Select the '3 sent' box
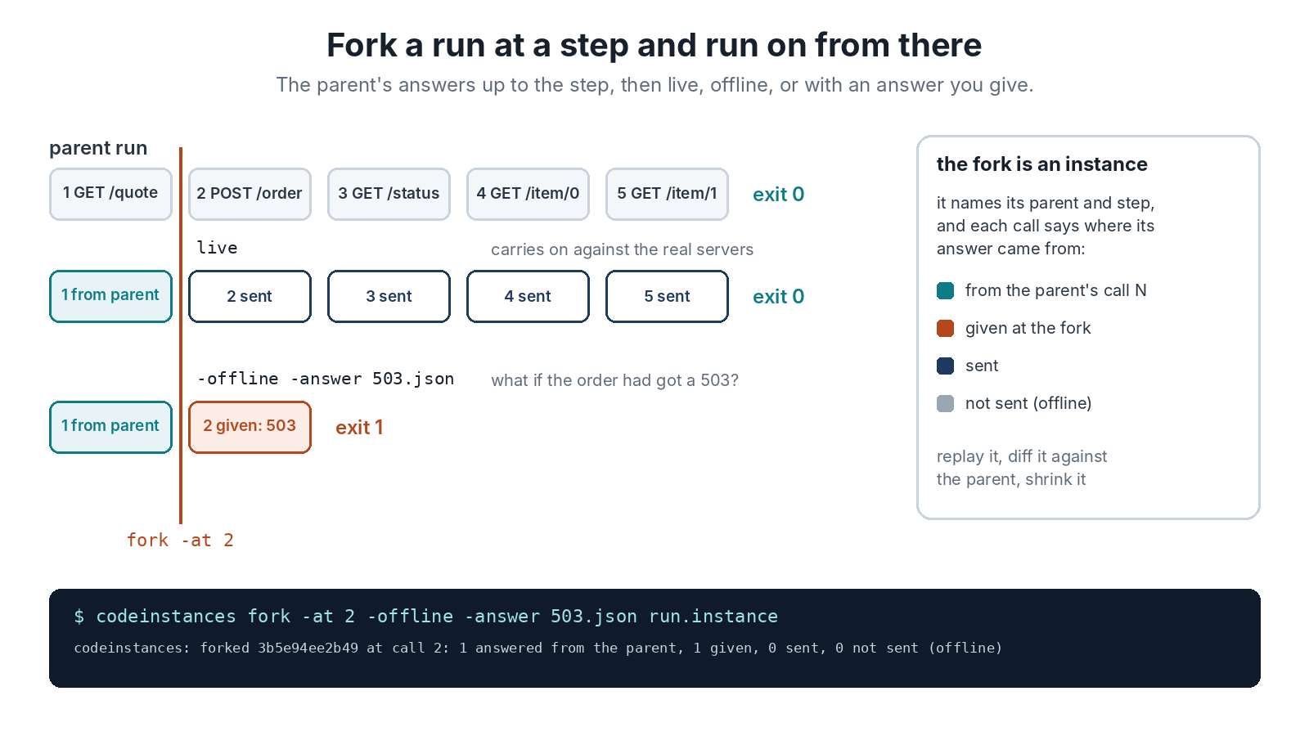 click(389, 296)
